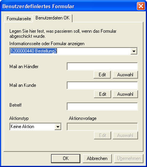Switch to the Formularseite tab
Screen dimensions: 147x167
(18, 19)
